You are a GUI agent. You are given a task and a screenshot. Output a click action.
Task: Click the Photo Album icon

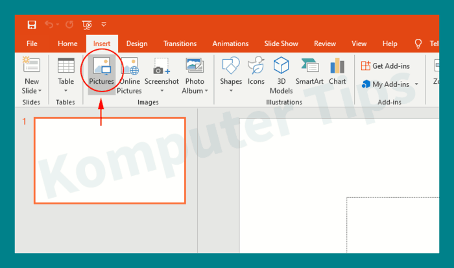click(x=195, y=65)
